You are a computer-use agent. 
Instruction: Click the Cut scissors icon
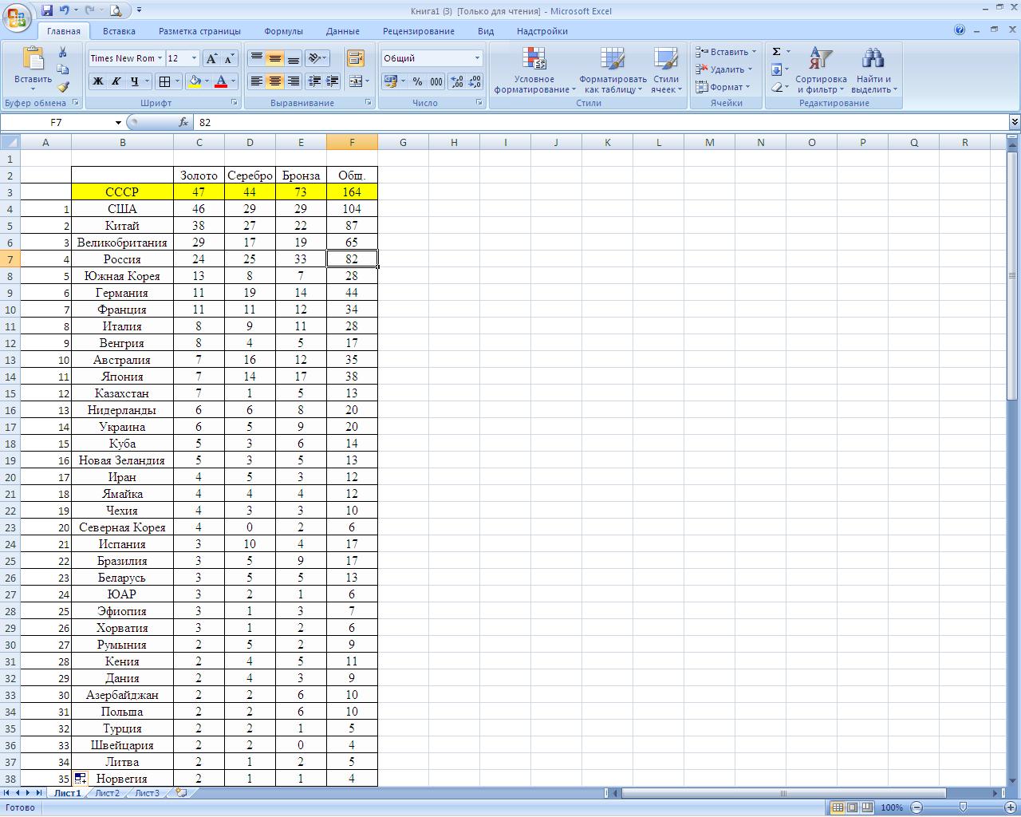[x=63, y=52]
